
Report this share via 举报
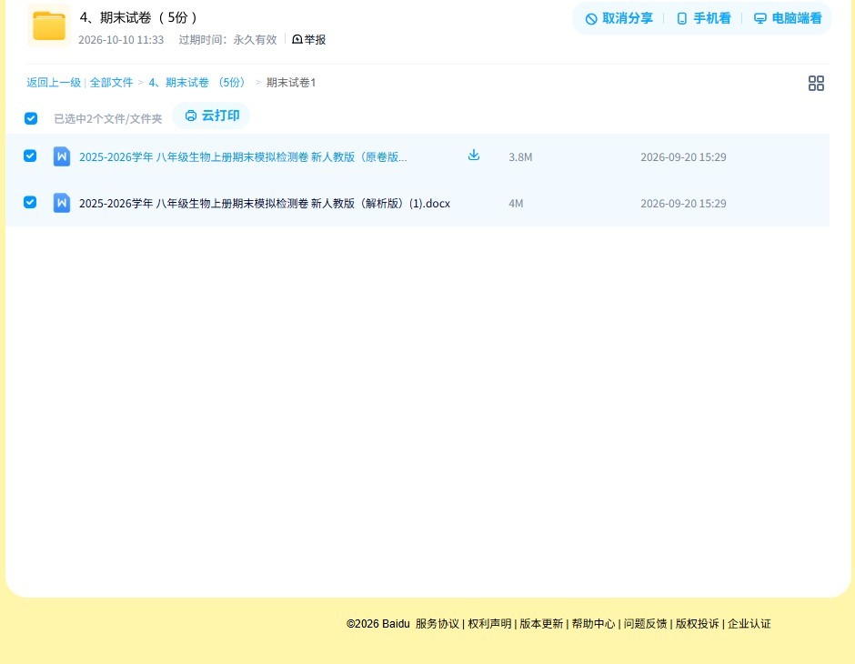pyautogui.click(x=309, y=40)
